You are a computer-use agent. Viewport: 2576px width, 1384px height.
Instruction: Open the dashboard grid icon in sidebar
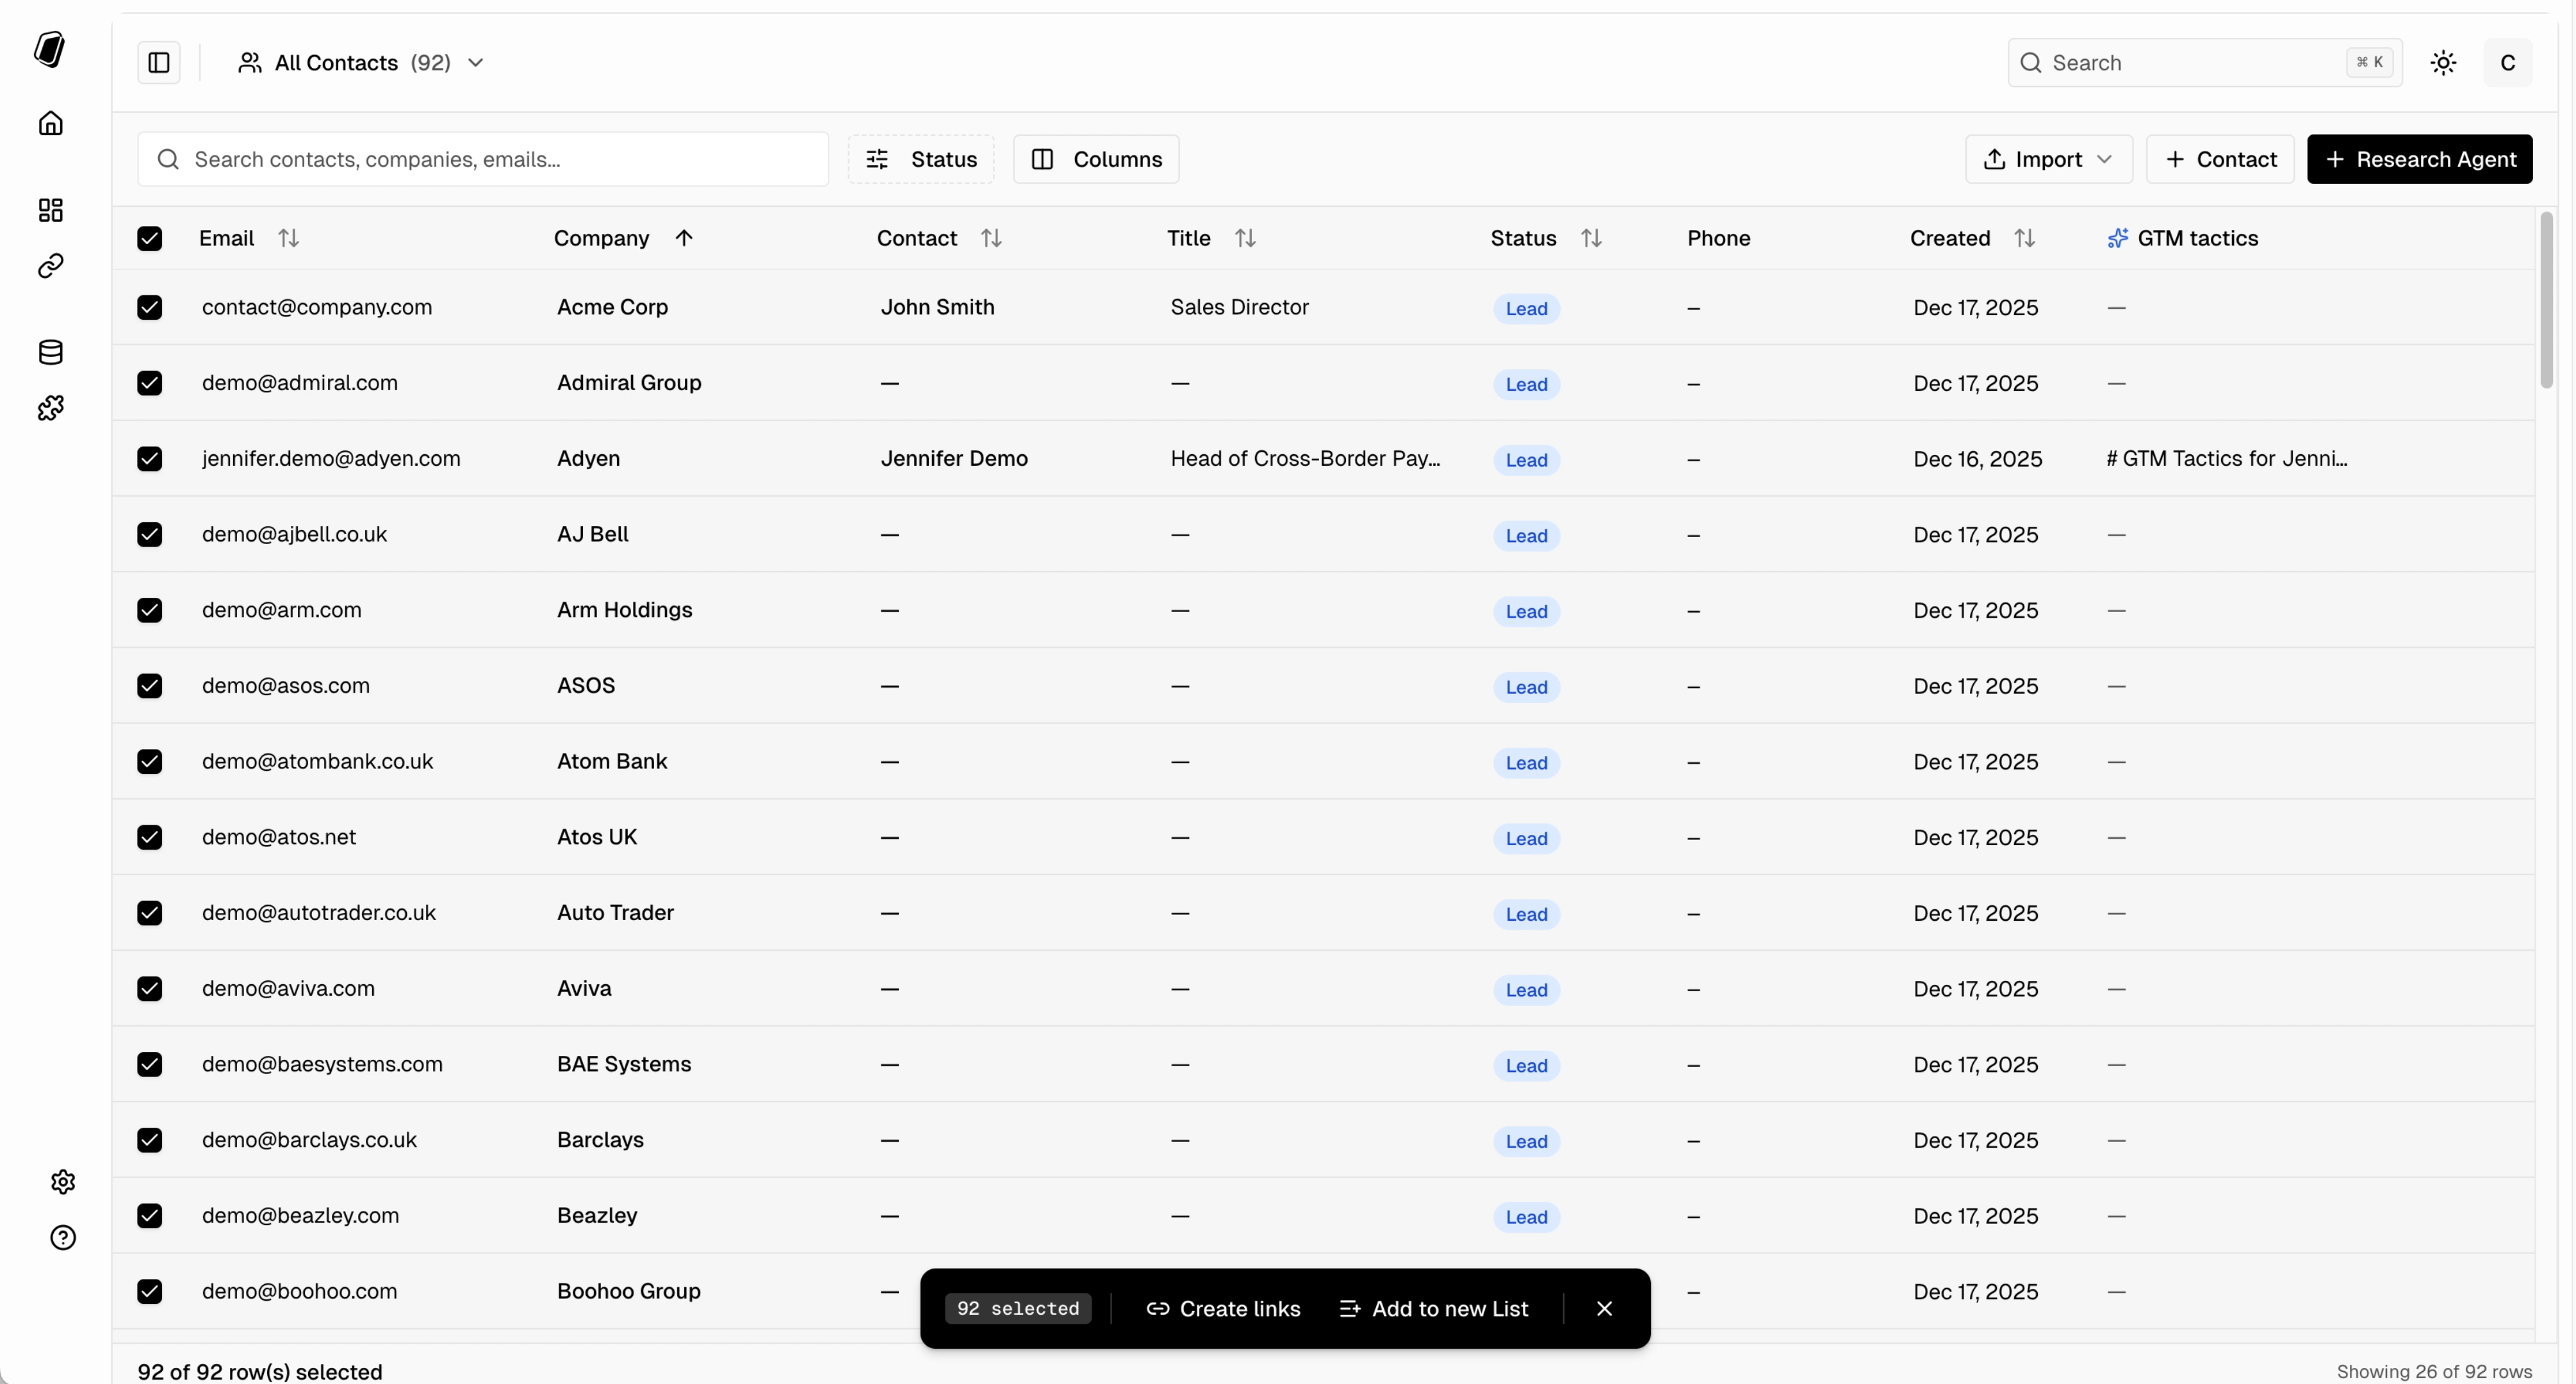[49, 209]
